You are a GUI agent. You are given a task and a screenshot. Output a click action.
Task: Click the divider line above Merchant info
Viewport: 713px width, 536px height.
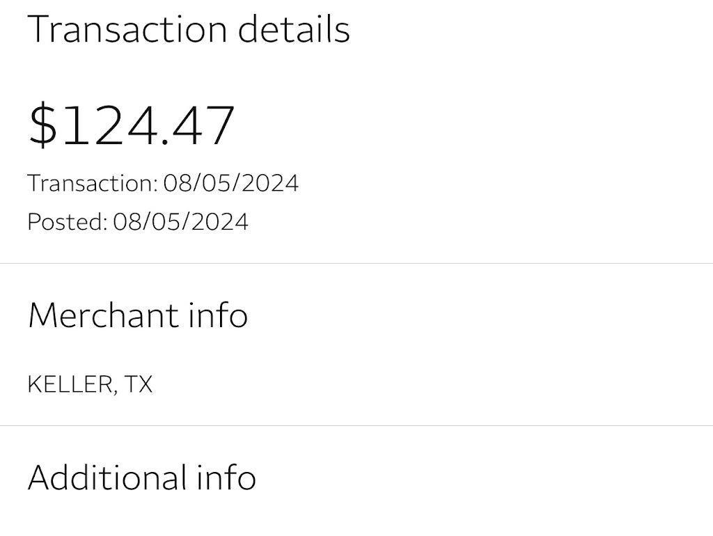pos(356,264)
